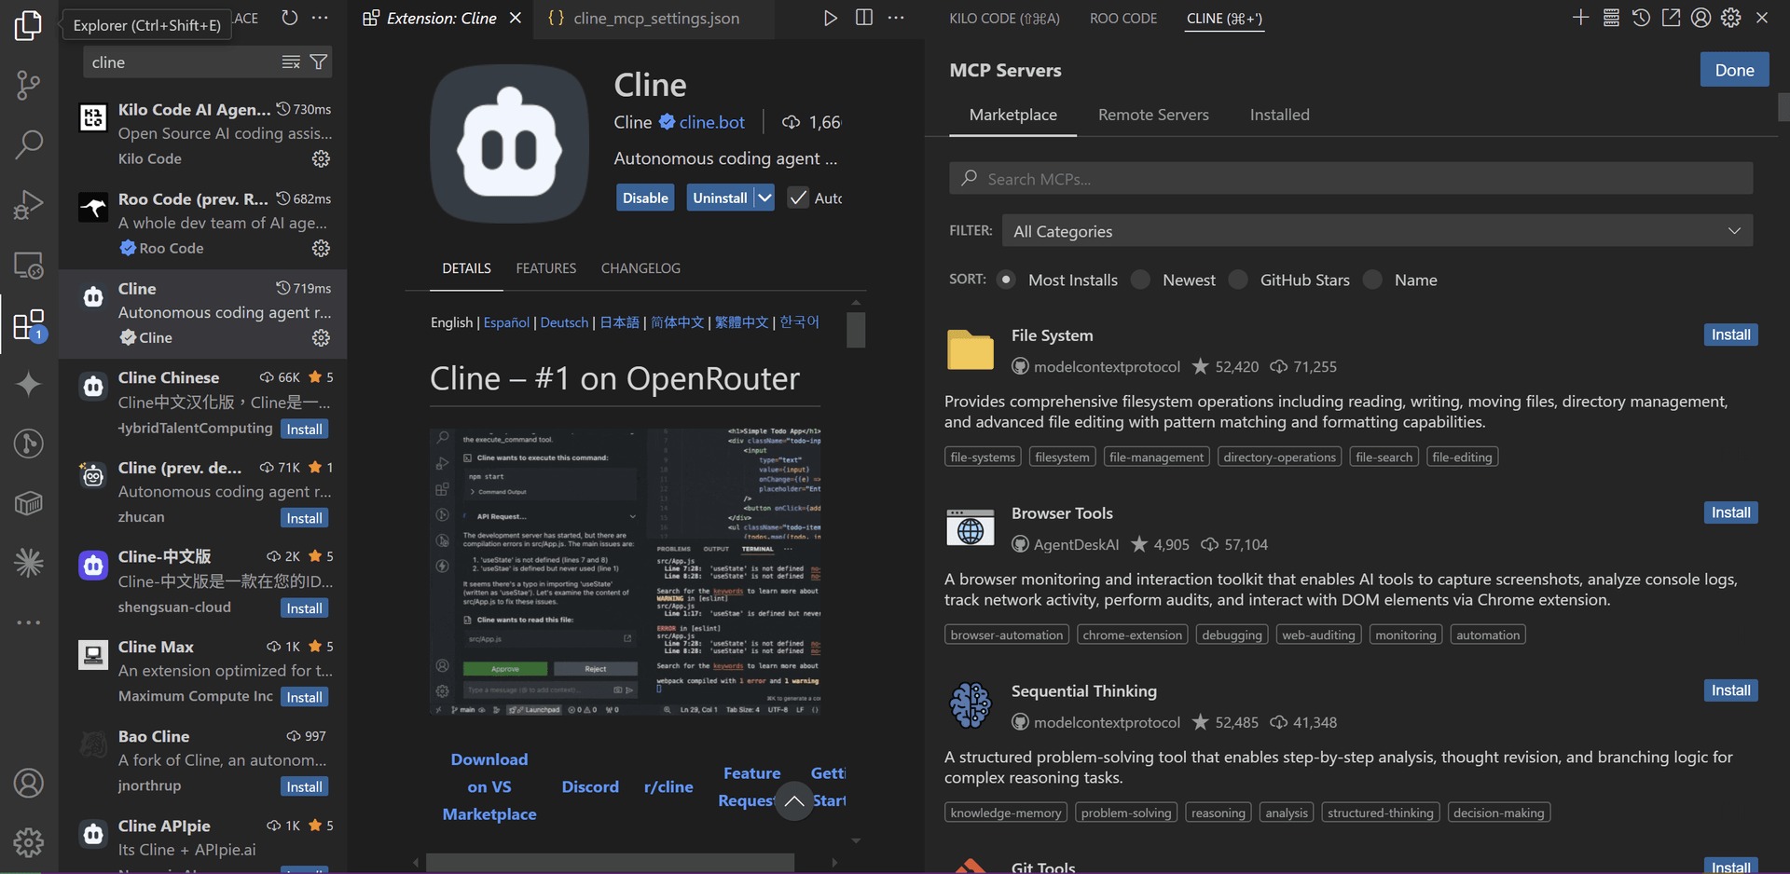Open Accounts menu in activity bar
This screenshot has height=874, width=1790.
[x=29, y=783]
